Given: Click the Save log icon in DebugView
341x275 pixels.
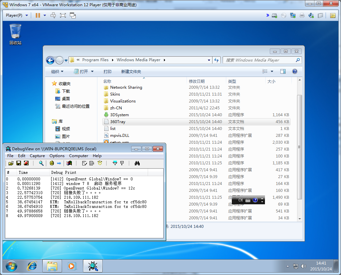Looking at the screenshot, I should tap(19, 163).
